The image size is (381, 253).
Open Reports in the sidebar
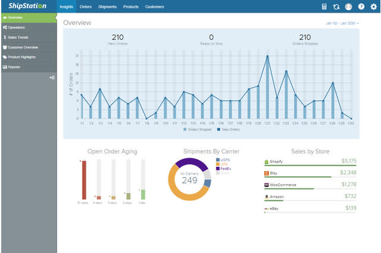[14, 67]
